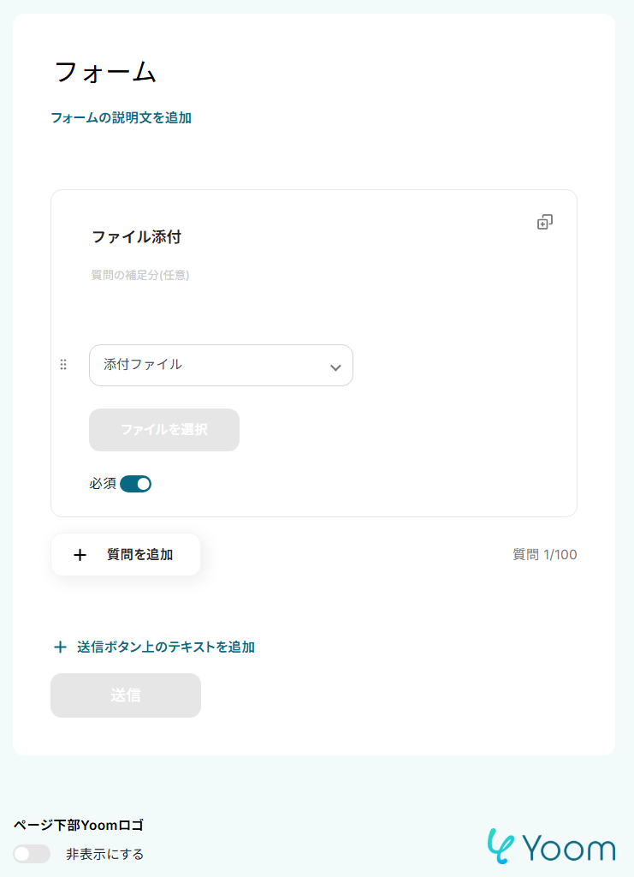The width and height of the screenshot is (634, 877).
Task: Click the plus icon in 質問を追加
Action: (x=80, y=555)
